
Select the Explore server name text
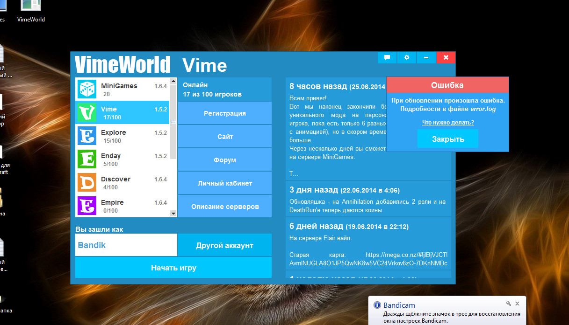114,132
